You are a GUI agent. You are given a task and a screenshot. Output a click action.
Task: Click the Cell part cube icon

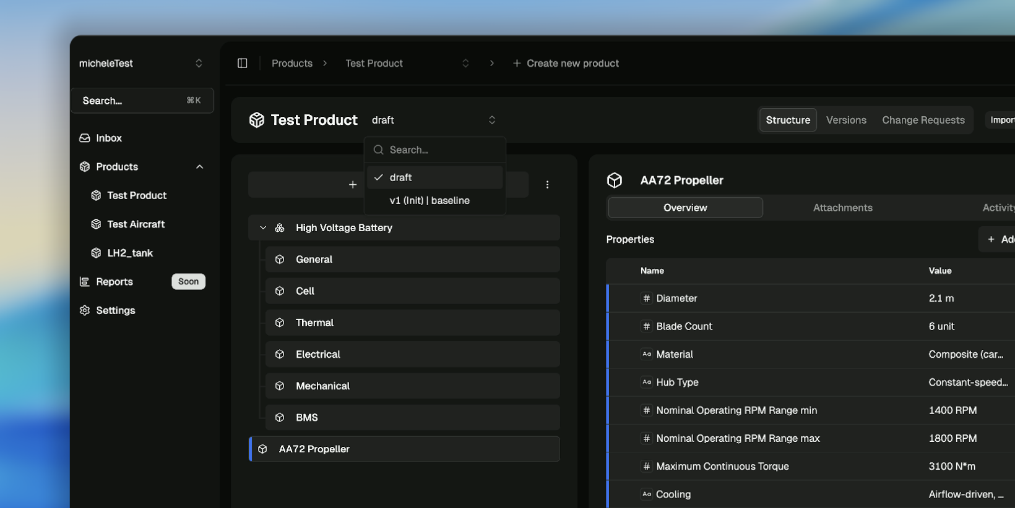[280, 291]
